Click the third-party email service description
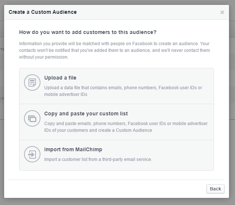Image resolution: width=235 pixels, height=205 pixels. (x=98, y=159)
